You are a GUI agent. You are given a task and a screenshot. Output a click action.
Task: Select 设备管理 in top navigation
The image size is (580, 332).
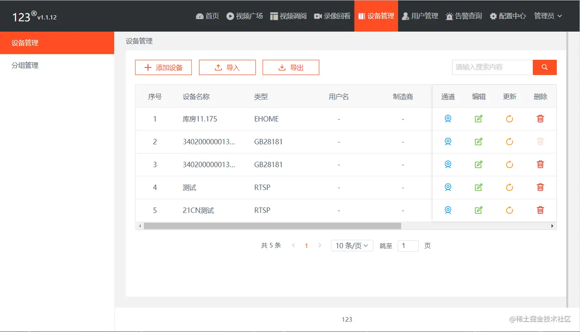(x=376, y=16)
